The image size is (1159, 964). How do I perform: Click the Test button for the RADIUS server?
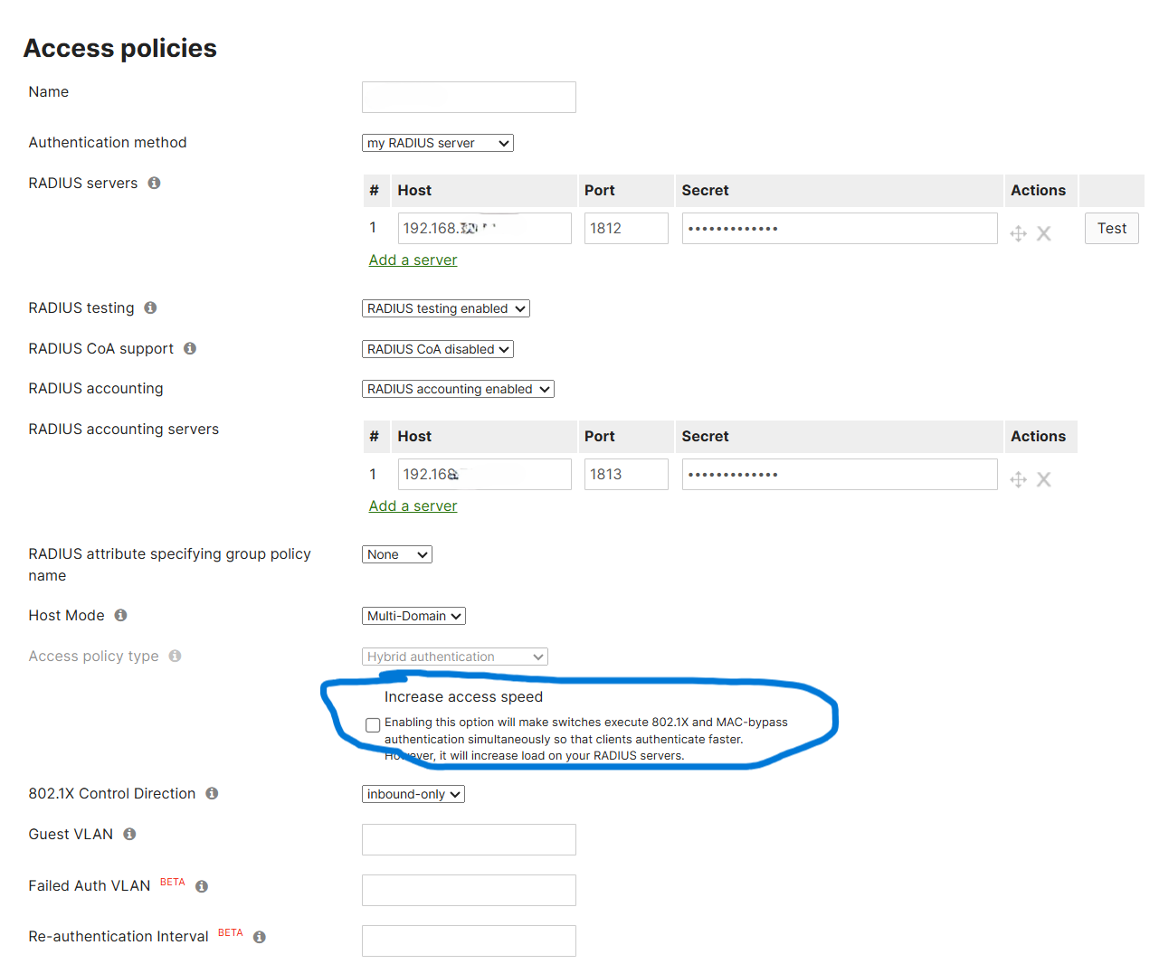tap(1111, 228)
